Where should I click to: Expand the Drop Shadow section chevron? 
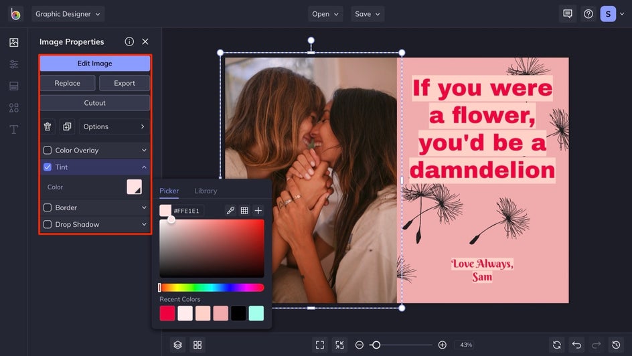pyautogui.click(x=144, y=224)
